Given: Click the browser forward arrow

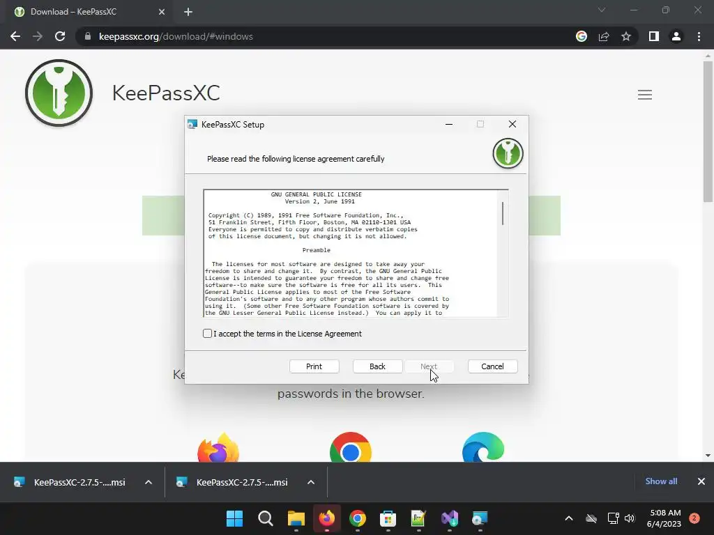Looking at the screenshot, I should tap(38, 36).
